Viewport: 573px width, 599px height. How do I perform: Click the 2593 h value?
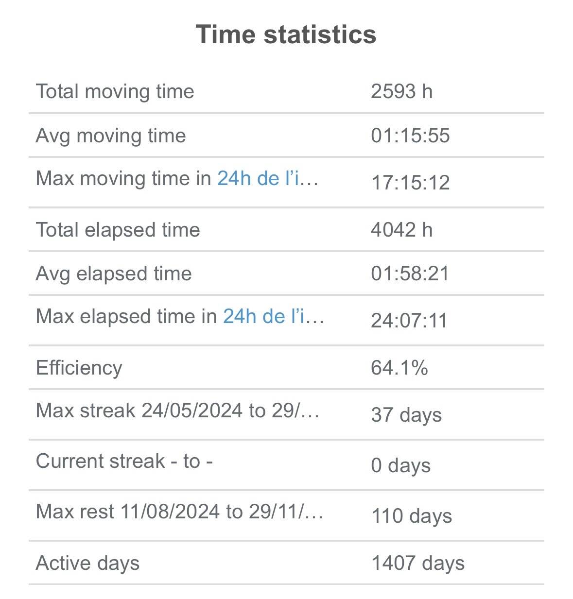(x=401, y=91)
